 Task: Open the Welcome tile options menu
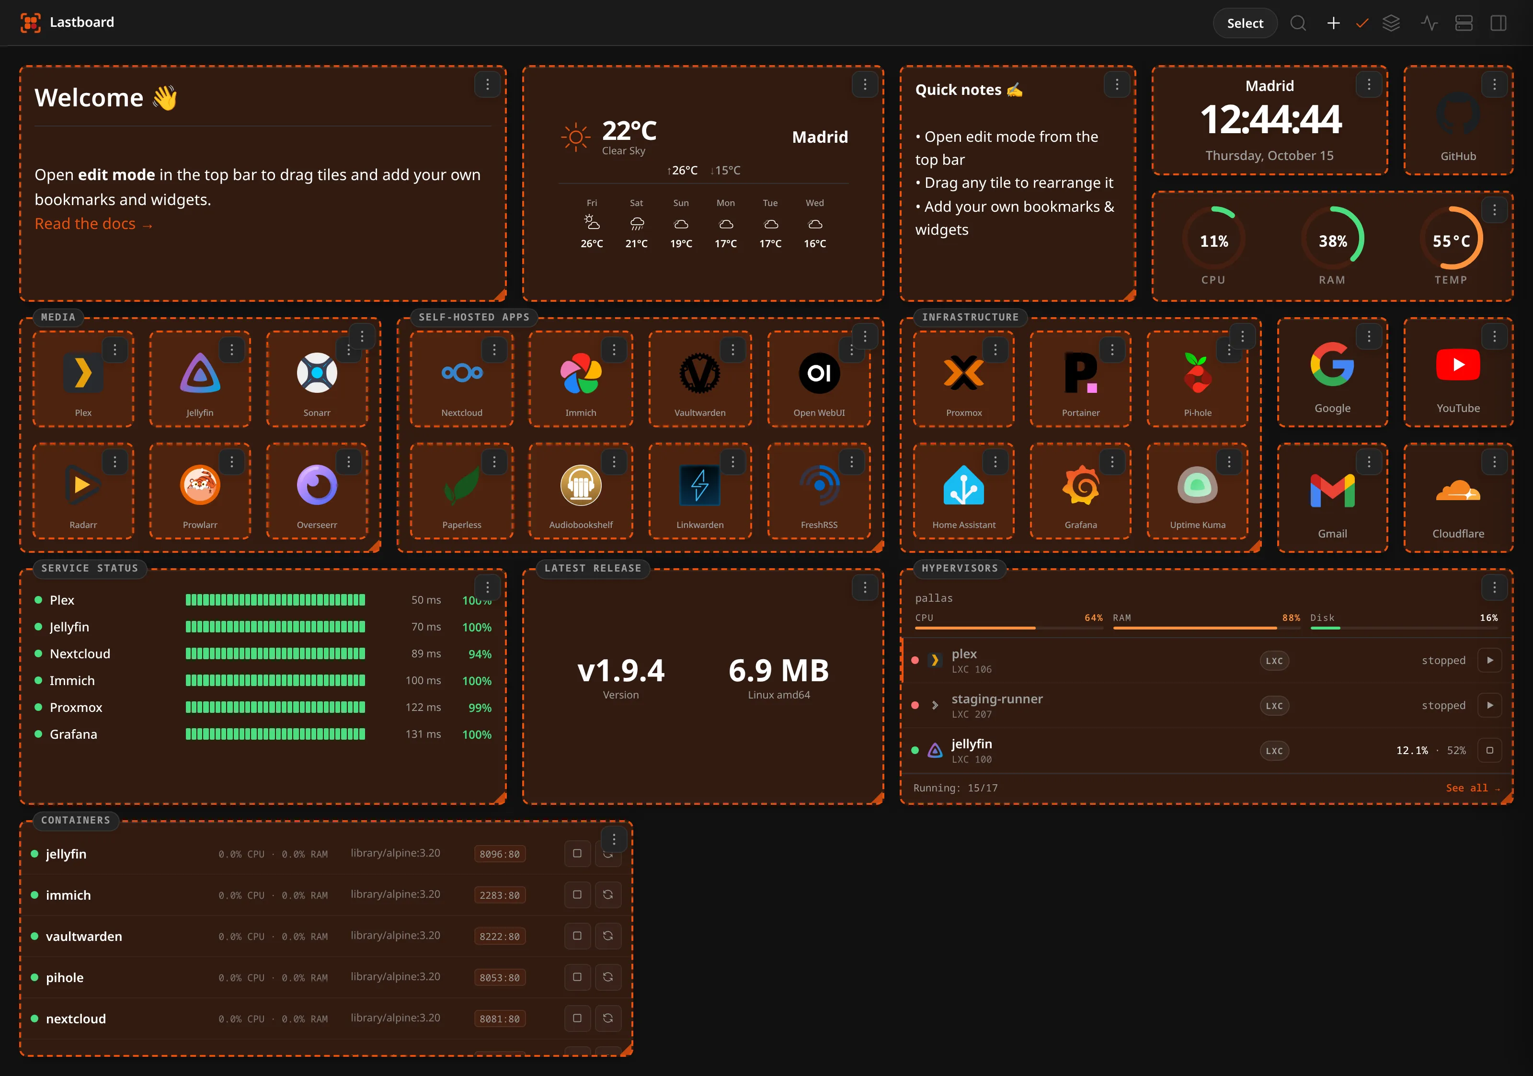(x=487, y=84)
